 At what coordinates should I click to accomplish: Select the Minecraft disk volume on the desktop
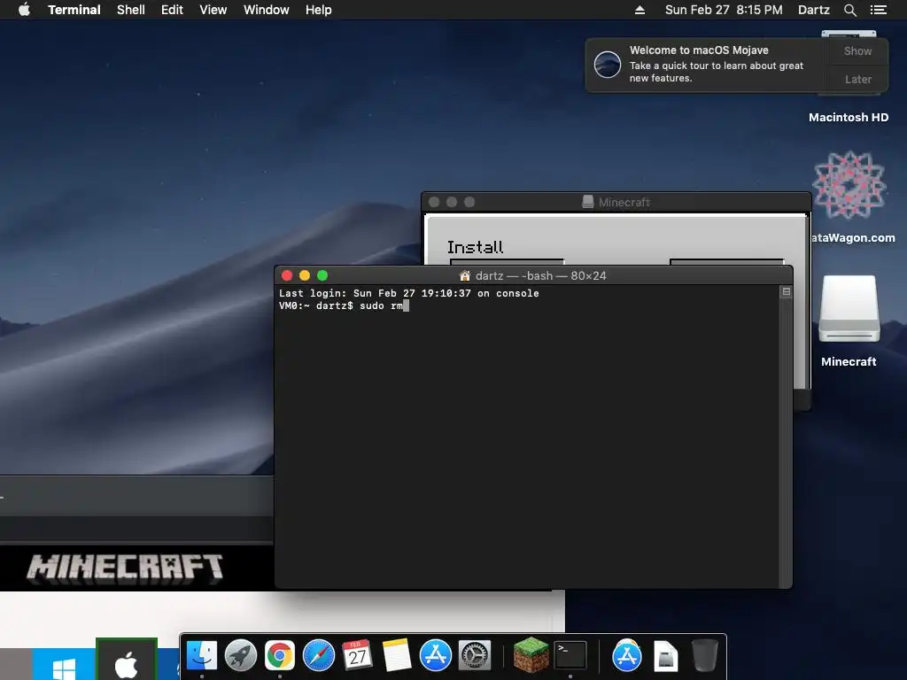[x=849, y=309]
